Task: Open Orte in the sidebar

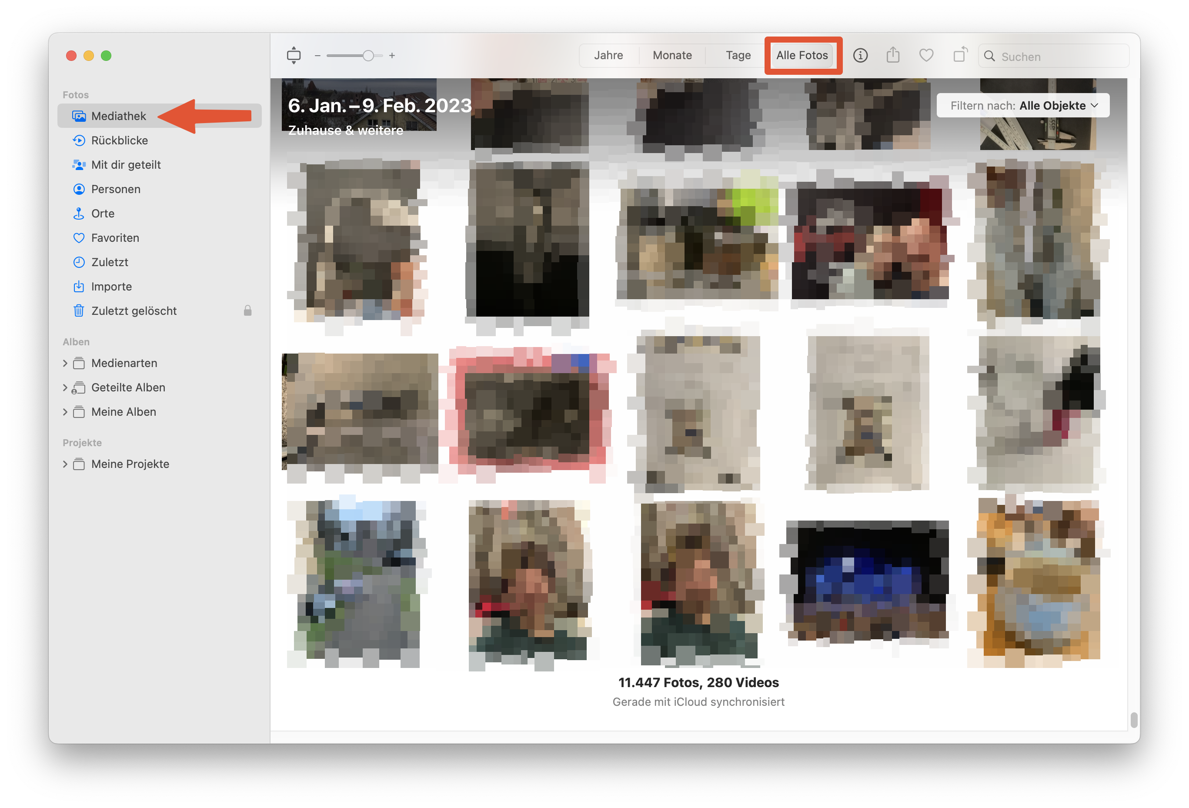Action: coord(103,214)
